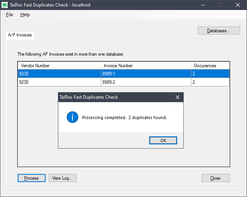The height and width of the screenshot is (197, 247).
Task: Select the invoice 8989-2 cell
Action: (x=146, y=82)
